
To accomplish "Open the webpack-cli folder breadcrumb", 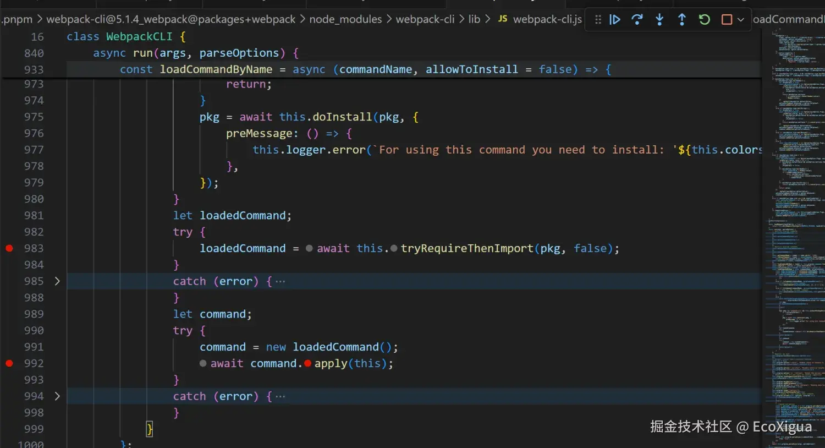I will click(x=425, y=19).
